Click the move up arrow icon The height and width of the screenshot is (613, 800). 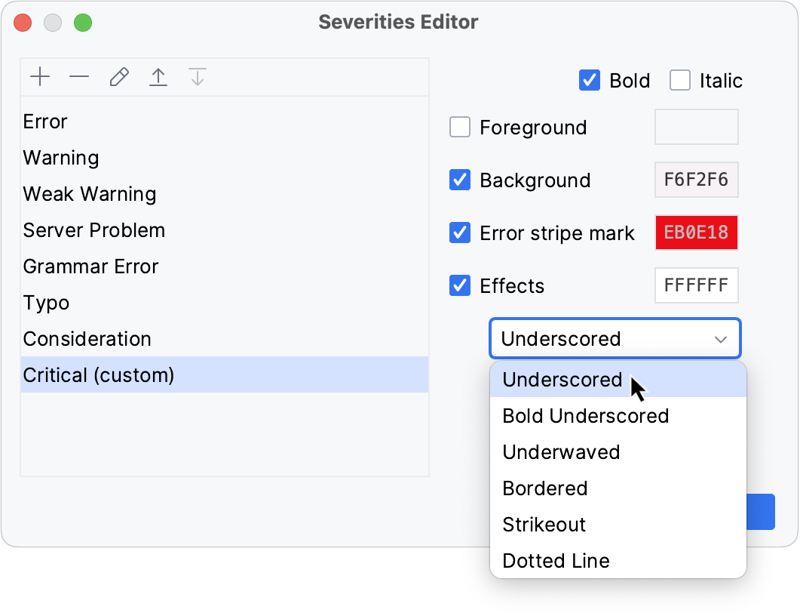click(158, 77)
